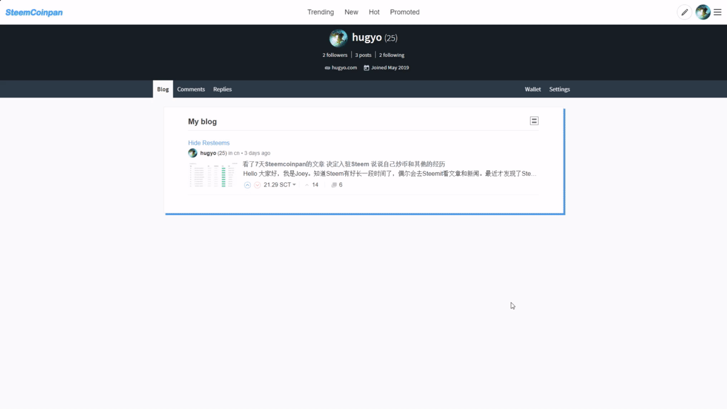The width and height of the screenshot is (727, 409).
Task: Click the post excerpt starting Hello
Action: [x=390, y=174]
